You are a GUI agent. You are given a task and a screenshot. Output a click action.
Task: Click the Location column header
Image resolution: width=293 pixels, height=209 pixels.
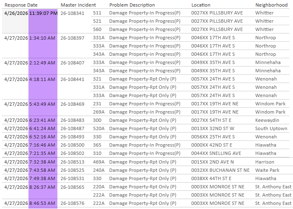(x=201, y=5)
